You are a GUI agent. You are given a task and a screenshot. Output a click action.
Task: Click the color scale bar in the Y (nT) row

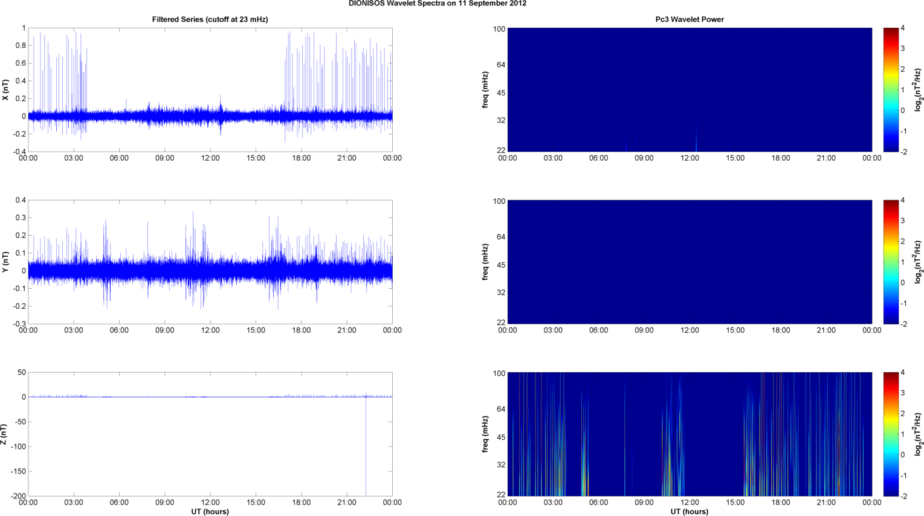pos(891,262)
